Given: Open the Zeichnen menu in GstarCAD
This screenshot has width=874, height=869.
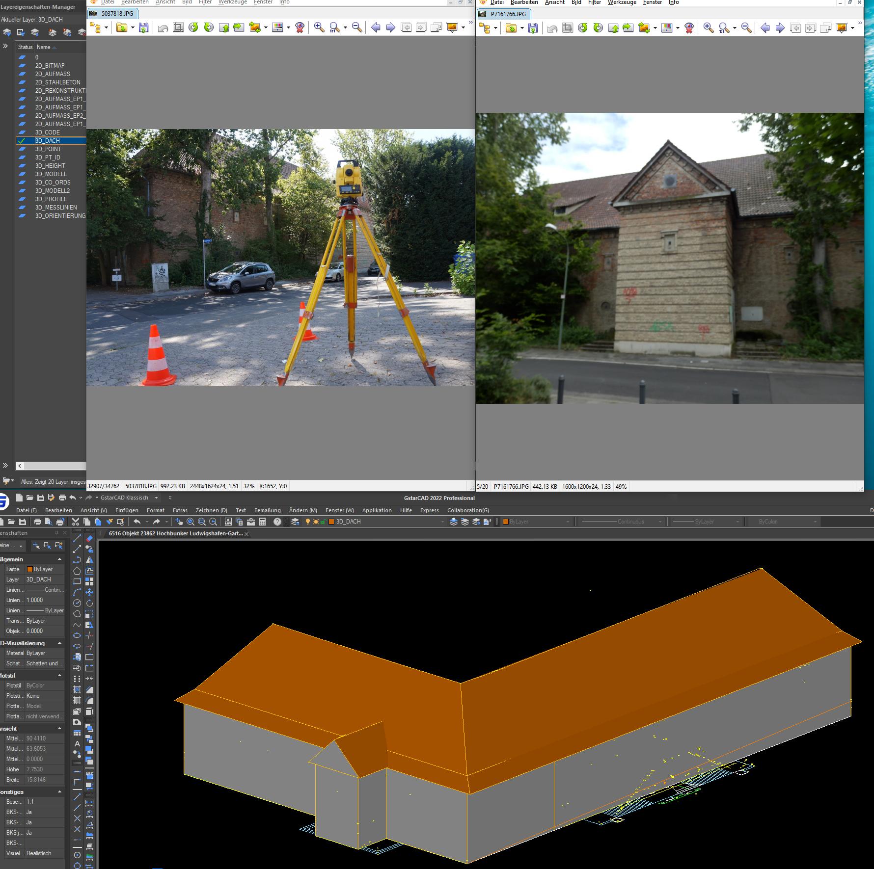Looking at the screenshot, I should (211, 510).
